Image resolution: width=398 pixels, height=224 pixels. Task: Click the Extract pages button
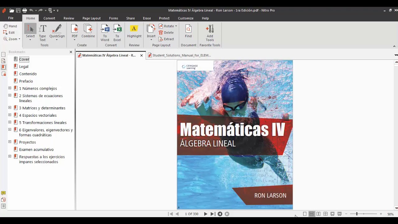(166, 39)
